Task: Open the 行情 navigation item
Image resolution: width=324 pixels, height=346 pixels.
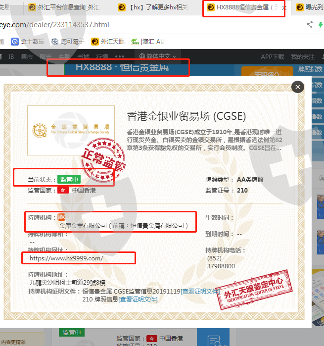Action: [x=102, y=57]
